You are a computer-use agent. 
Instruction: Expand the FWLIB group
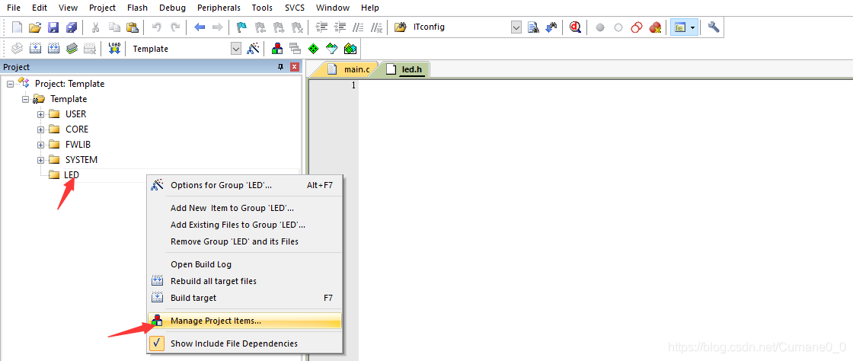point(40,145)
